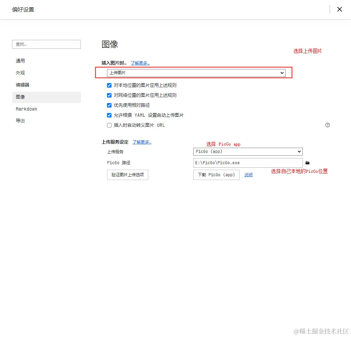Click the 偏好设置 window title
This screenshot has width=351, height=337.
coord(23,10)
